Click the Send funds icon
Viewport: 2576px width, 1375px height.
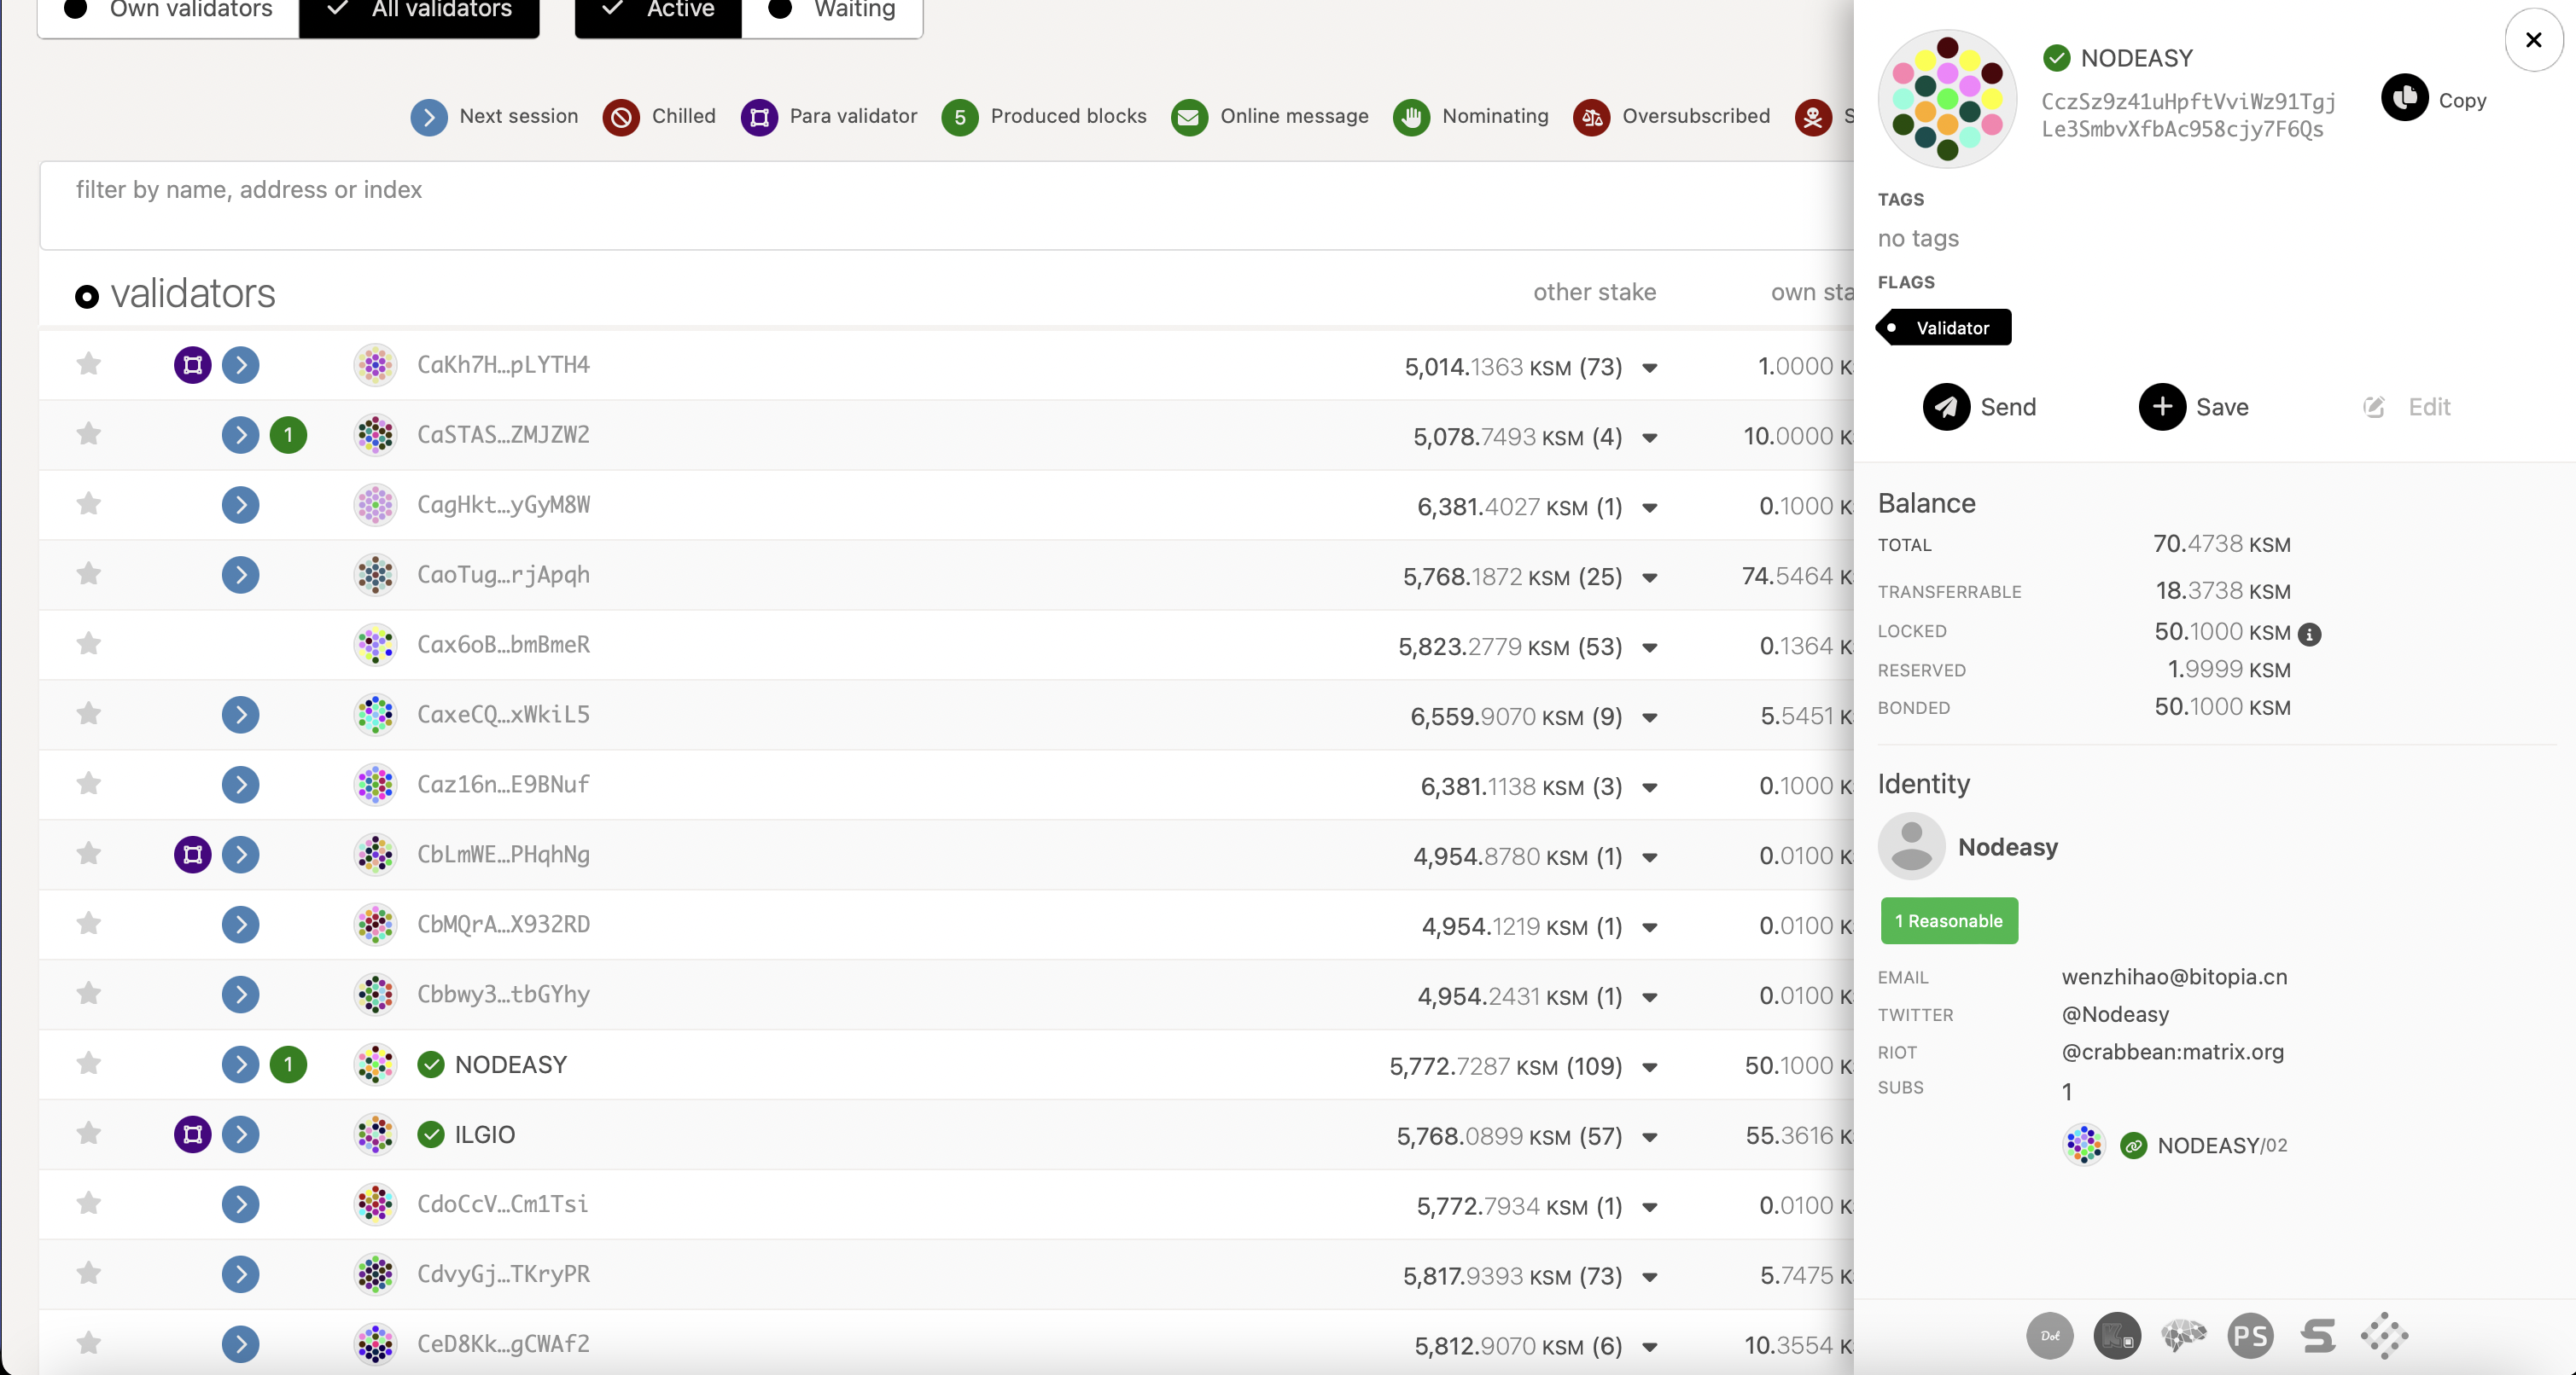1945,407
